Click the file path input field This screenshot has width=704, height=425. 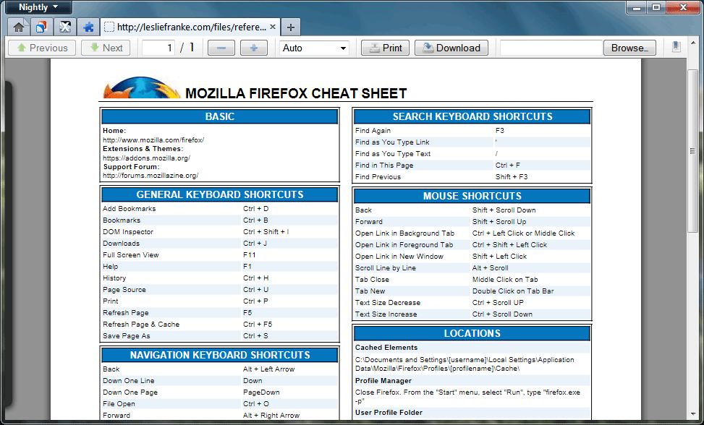(x=551, y=48)
